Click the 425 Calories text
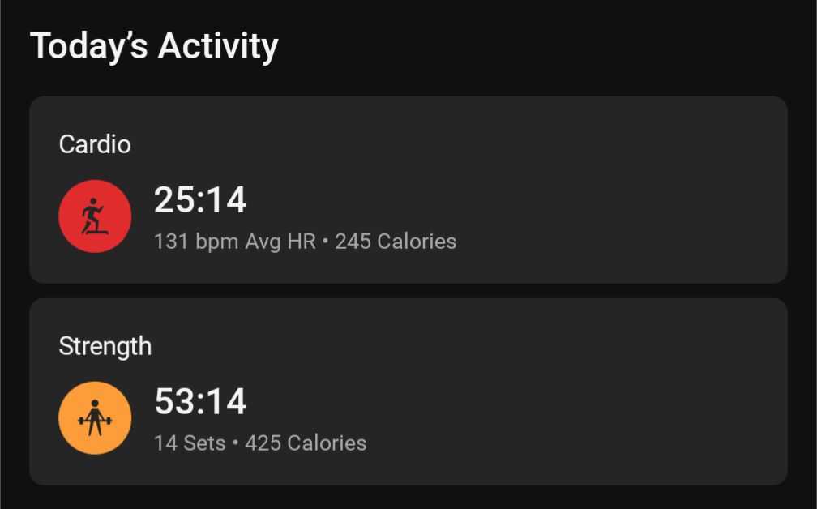Image resolution: width=817 pixels, height=509 pixels. pyautogui.click(x=306, y=443)
